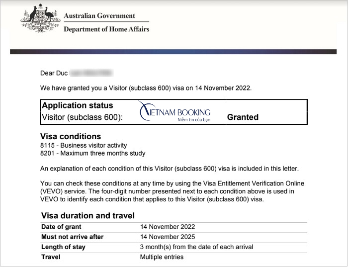The height and width of the screenshot is (267, 348).
Task: Click the 'Length of stay' row label
Action: click(63, 247)
